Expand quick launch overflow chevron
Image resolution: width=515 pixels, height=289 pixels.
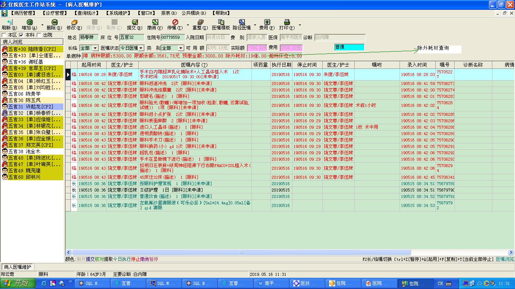[70, 282]
